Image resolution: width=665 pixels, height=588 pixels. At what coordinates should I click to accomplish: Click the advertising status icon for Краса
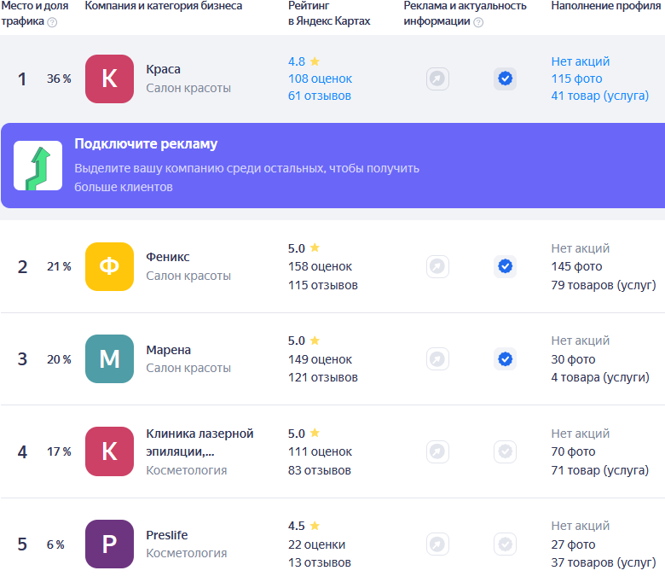(437, 79)
